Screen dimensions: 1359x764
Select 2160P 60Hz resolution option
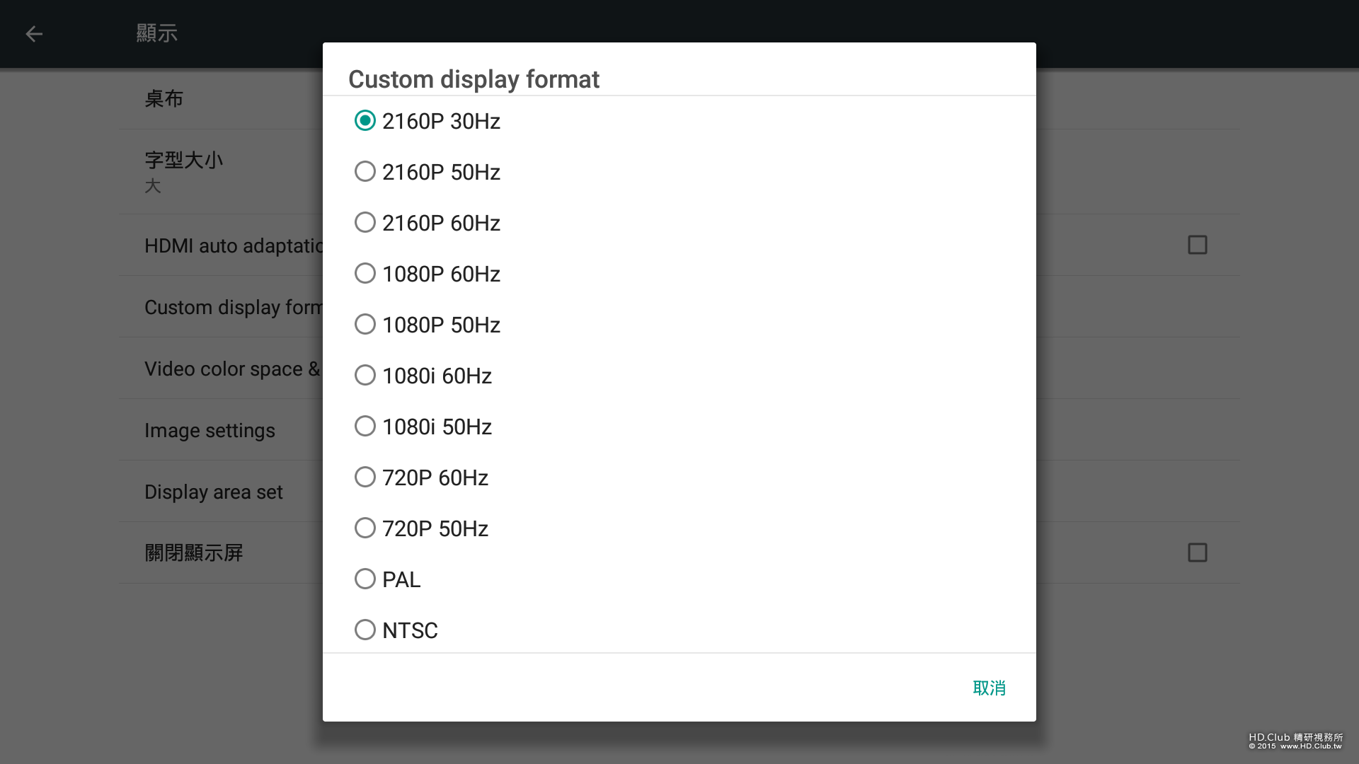pos(365,223)
